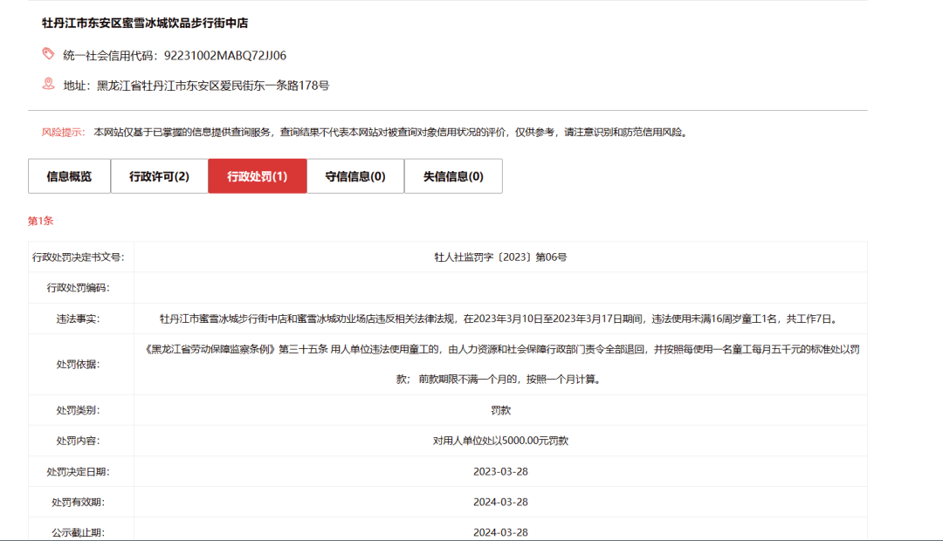Click the document number 牡人社监罚字〔2023〕第06号
This screenshot has width=943, height=541.
point(500,257)
